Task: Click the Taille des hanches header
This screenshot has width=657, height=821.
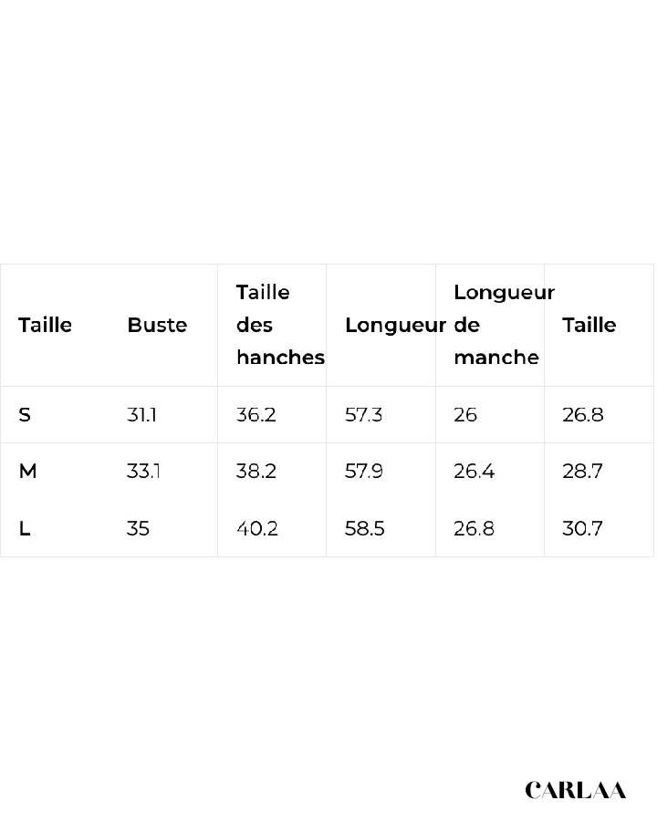Action: click(x=279, y=325)
